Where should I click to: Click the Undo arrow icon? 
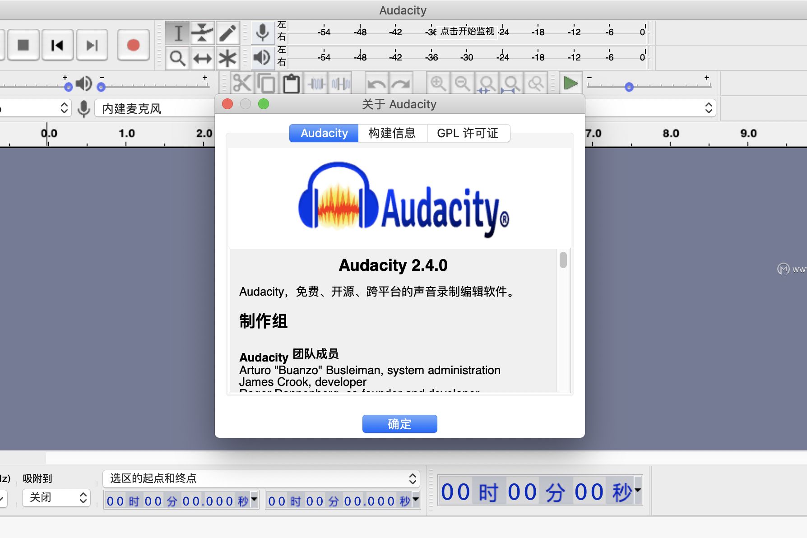pos(377,83)
